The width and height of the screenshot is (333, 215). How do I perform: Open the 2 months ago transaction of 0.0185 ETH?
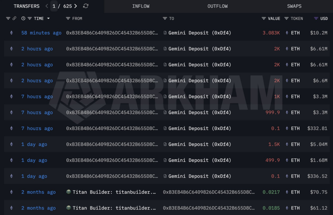click(x=38, y=208)
